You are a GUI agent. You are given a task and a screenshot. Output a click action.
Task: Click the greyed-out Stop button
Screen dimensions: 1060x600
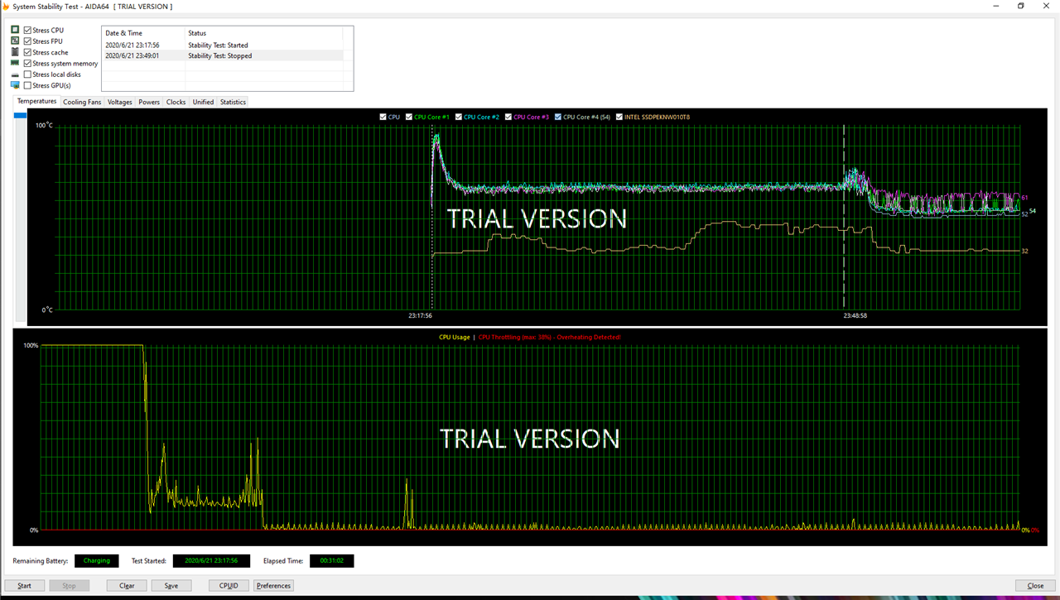tap(69, 585)
